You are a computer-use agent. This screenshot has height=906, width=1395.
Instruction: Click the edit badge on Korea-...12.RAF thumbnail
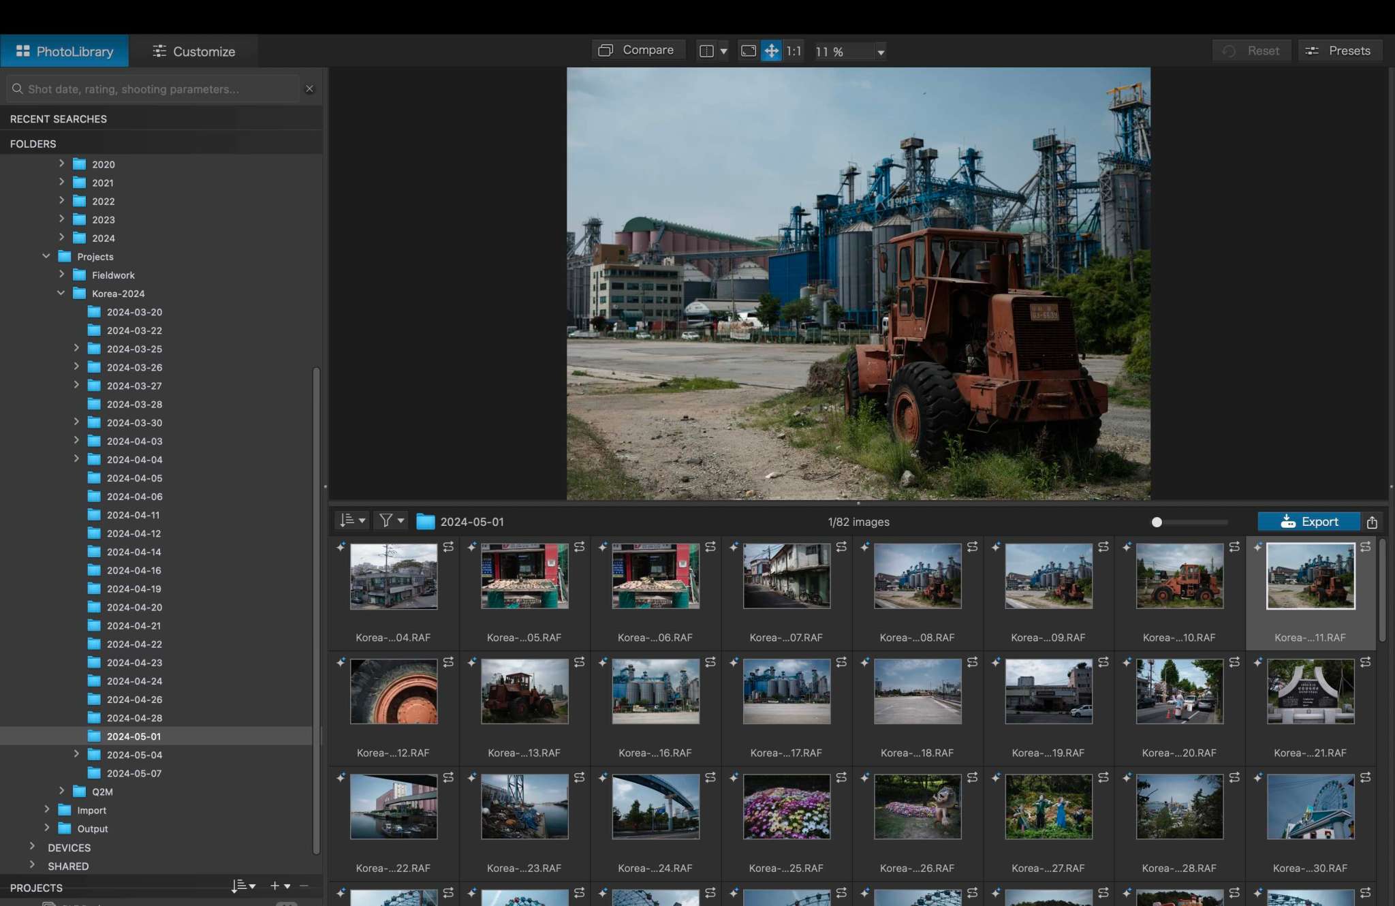449,661
